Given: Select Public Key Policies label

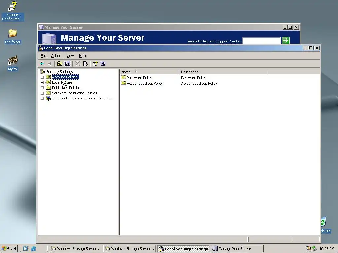Looking at the screenshot, I should pyautogui.click(x=66, y=88).
